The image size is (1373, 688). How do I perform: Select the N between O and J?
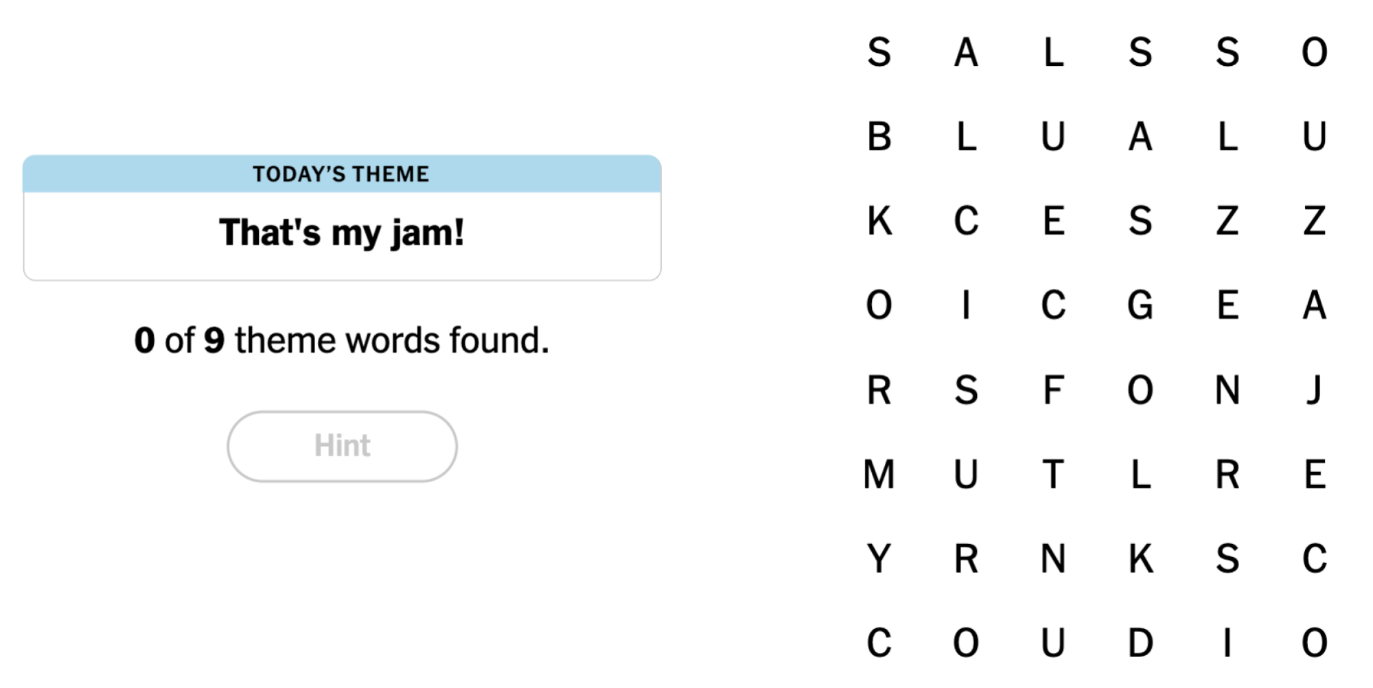coord(1227,390)
